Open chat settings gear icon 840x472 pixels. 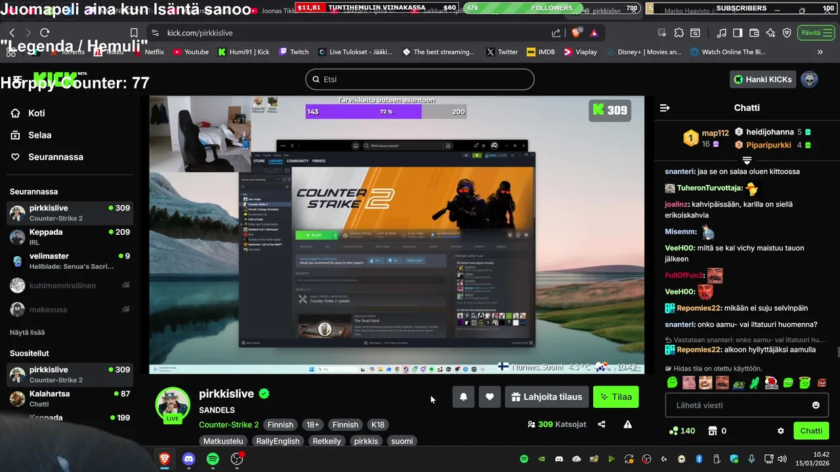pyautogui.click(x=781, y=431)
